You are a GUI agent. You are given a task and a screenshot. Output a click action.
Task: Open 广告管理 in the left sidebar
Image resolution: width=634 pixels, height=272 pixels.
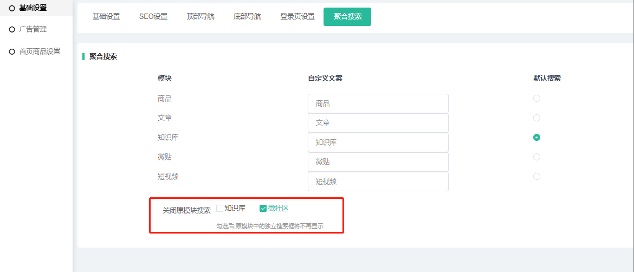click(33, 29)
